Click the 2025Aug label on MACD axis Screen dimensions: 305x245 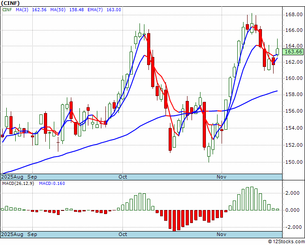coord(12,234)
